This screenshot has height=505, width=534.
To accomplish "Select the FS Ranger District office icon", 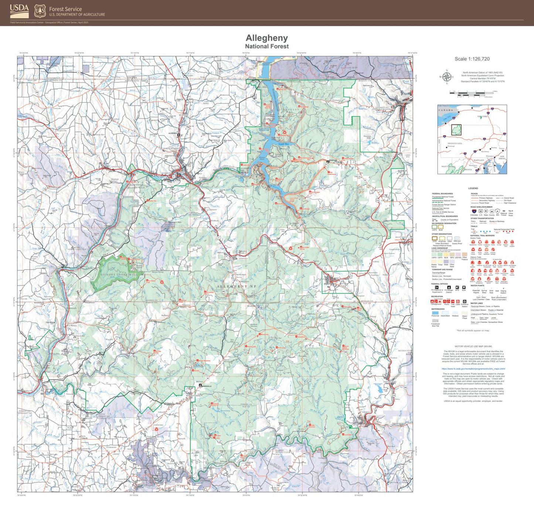I will point(449,288).
